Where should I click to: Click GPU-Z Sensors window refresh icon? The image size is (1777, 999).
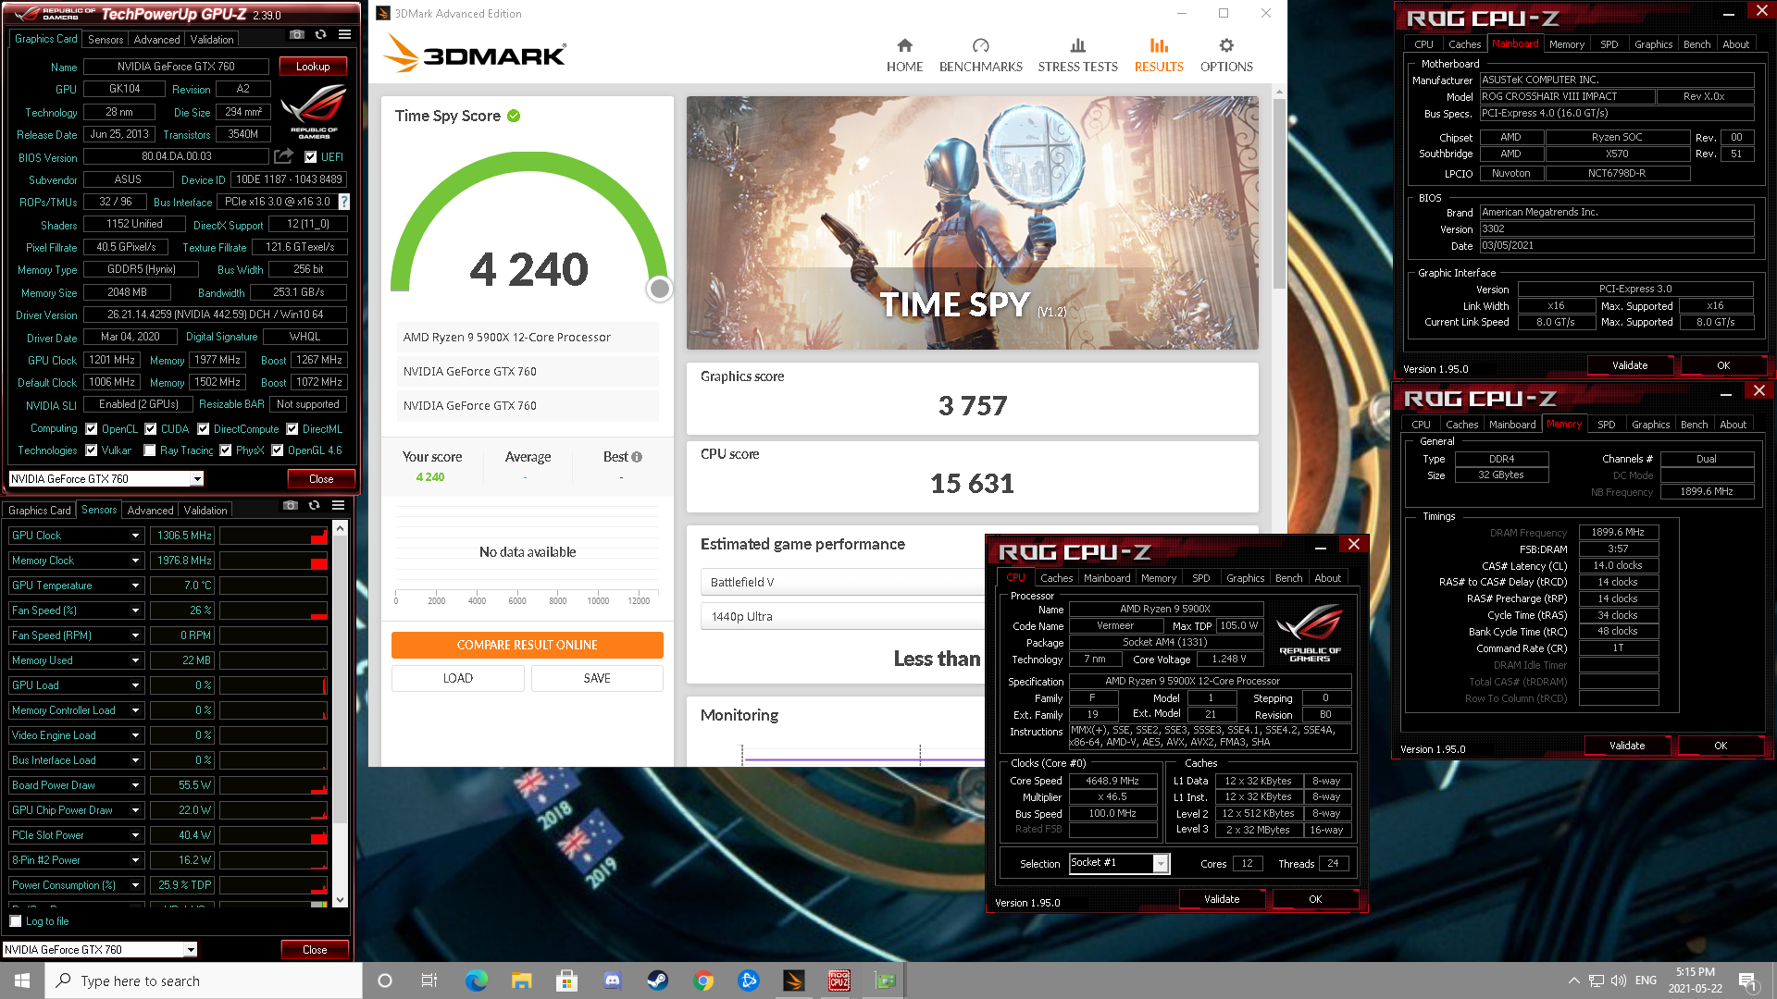[315, 505]
